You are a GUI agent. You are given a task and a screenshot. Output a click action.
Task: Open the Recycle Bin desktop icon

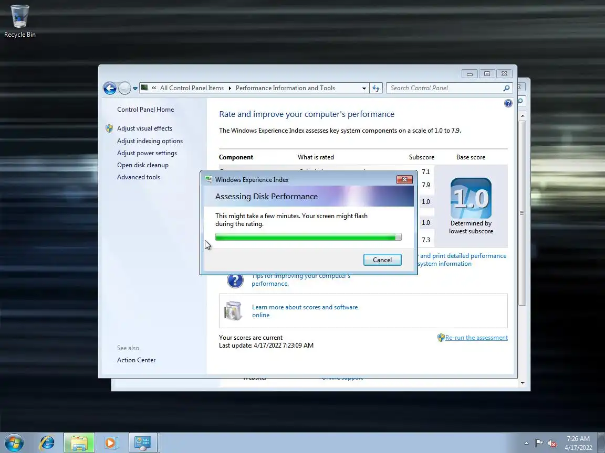coord(19,21)
